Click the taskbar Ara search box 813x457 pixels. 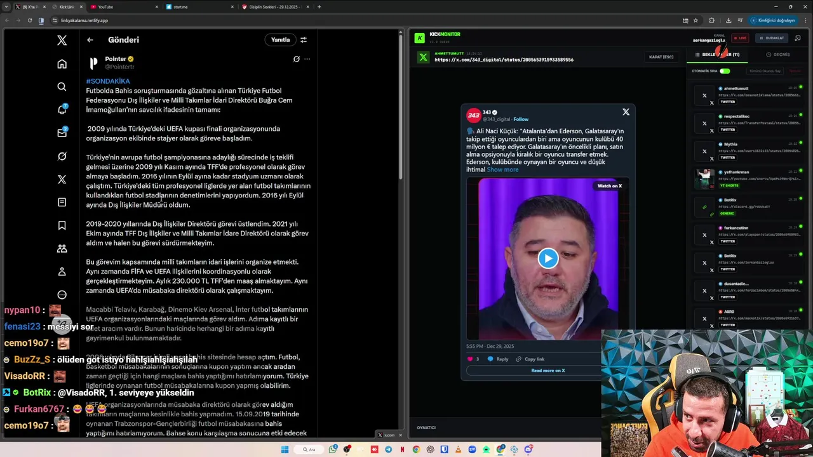[x=309, y=449]
